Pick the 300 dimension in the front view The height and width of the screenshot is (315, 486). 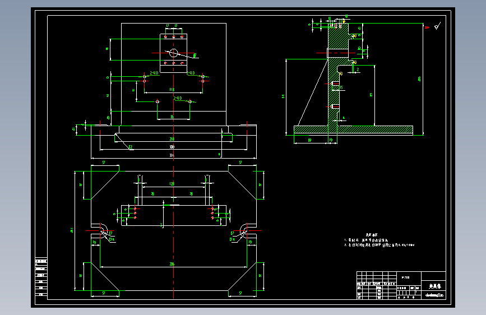[172, 147]
